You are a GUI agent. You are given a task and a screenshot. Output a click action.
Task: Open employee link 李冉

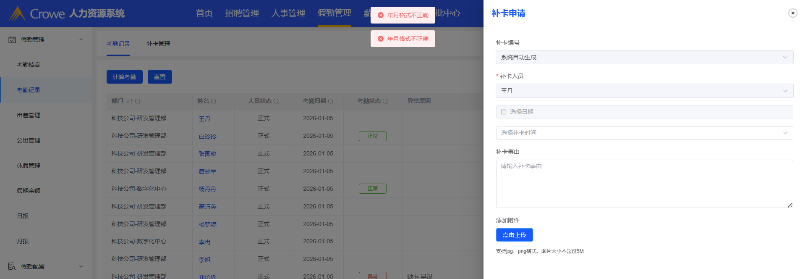(204, 242)
